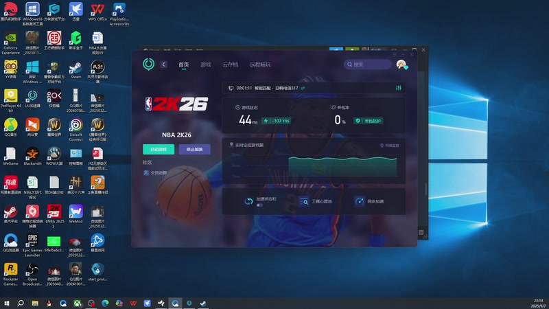Viewport: 549px width, 309px height.
Task: Open the 交流进群 community link
Action: (x=155, y=173)
